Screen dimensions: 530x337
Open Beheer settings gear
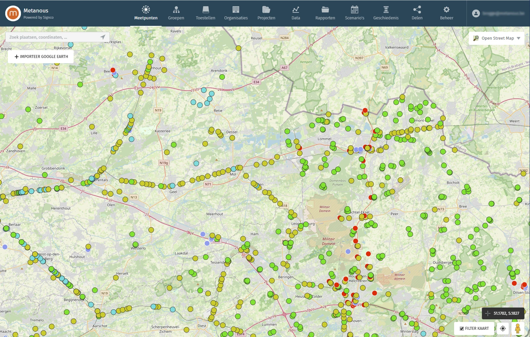pos(447,13)
